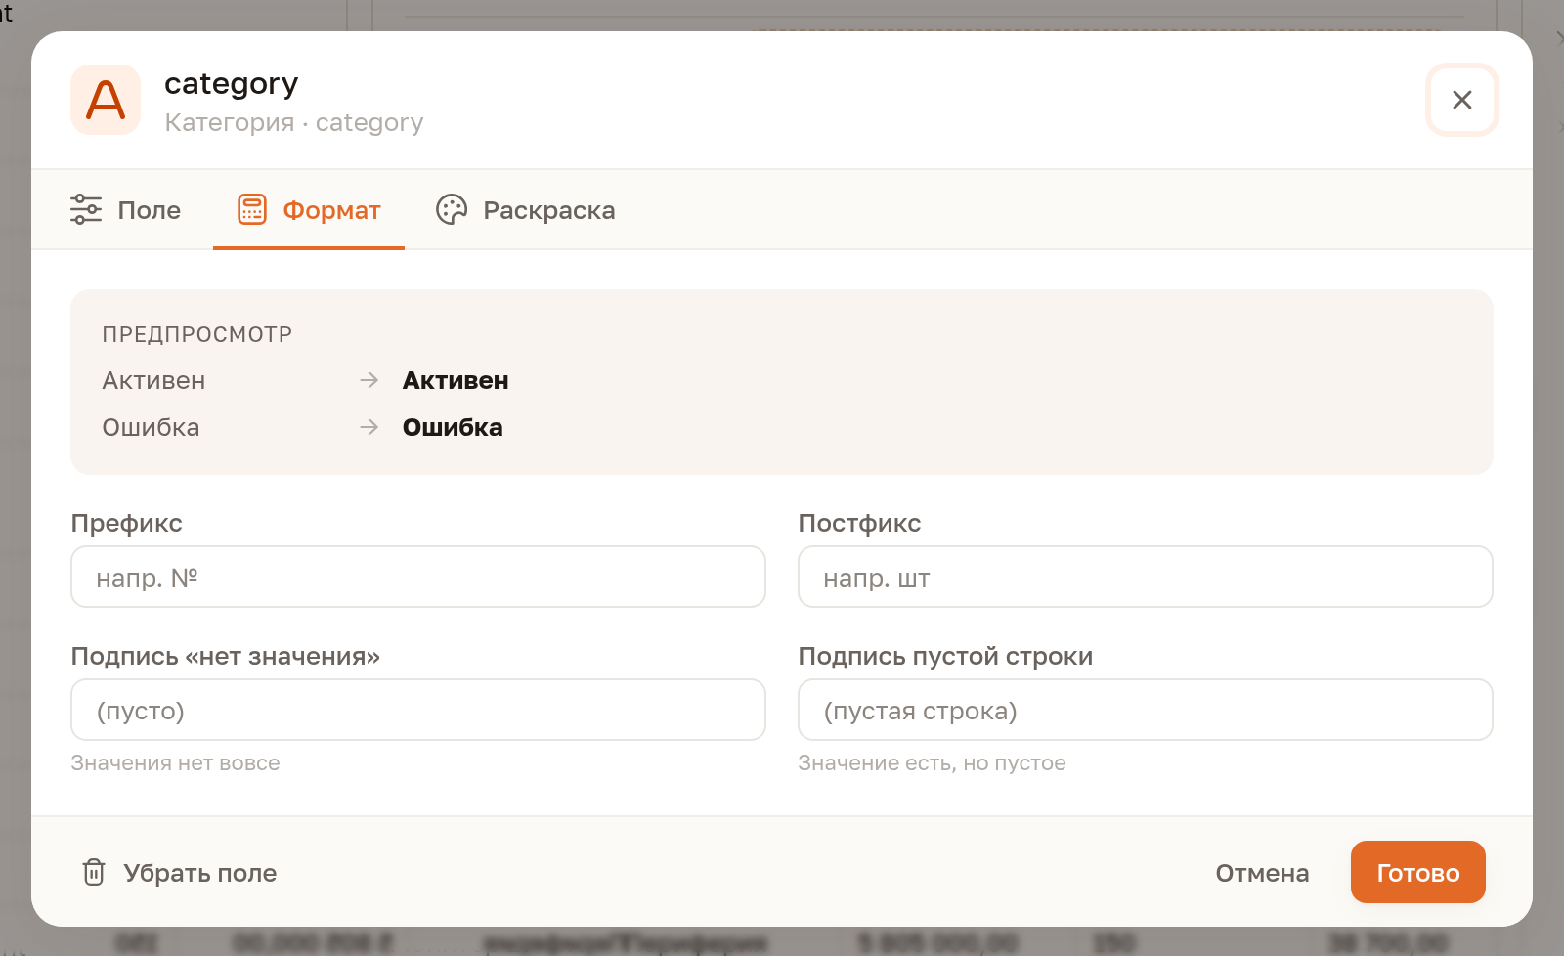This screenshot has height=956, width=1564.
Task: Click the sliders icon beside Поле
Action: pos(86,209)
